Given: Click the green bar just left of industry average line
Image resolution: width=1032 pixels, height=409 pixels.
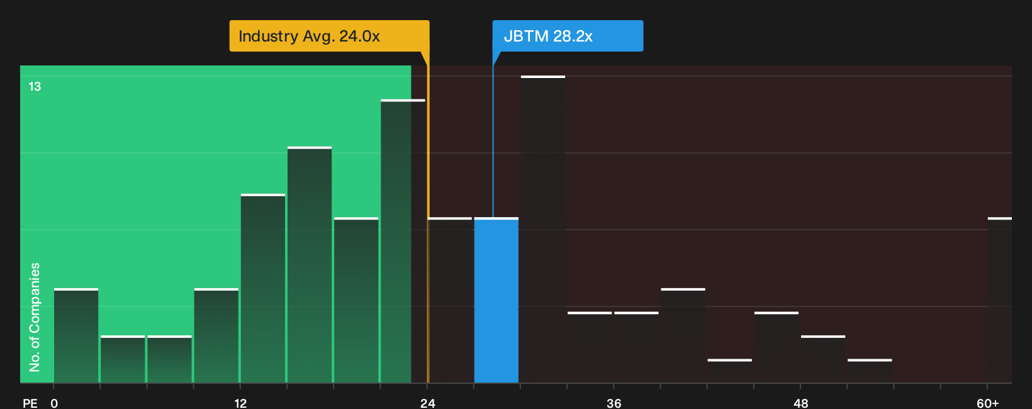Looking at the screenshot, I should coord(403,241).
